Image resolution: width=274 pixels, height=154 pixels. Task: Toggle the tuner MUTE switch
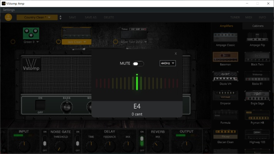pyautogui.click(x=138, y=64)
